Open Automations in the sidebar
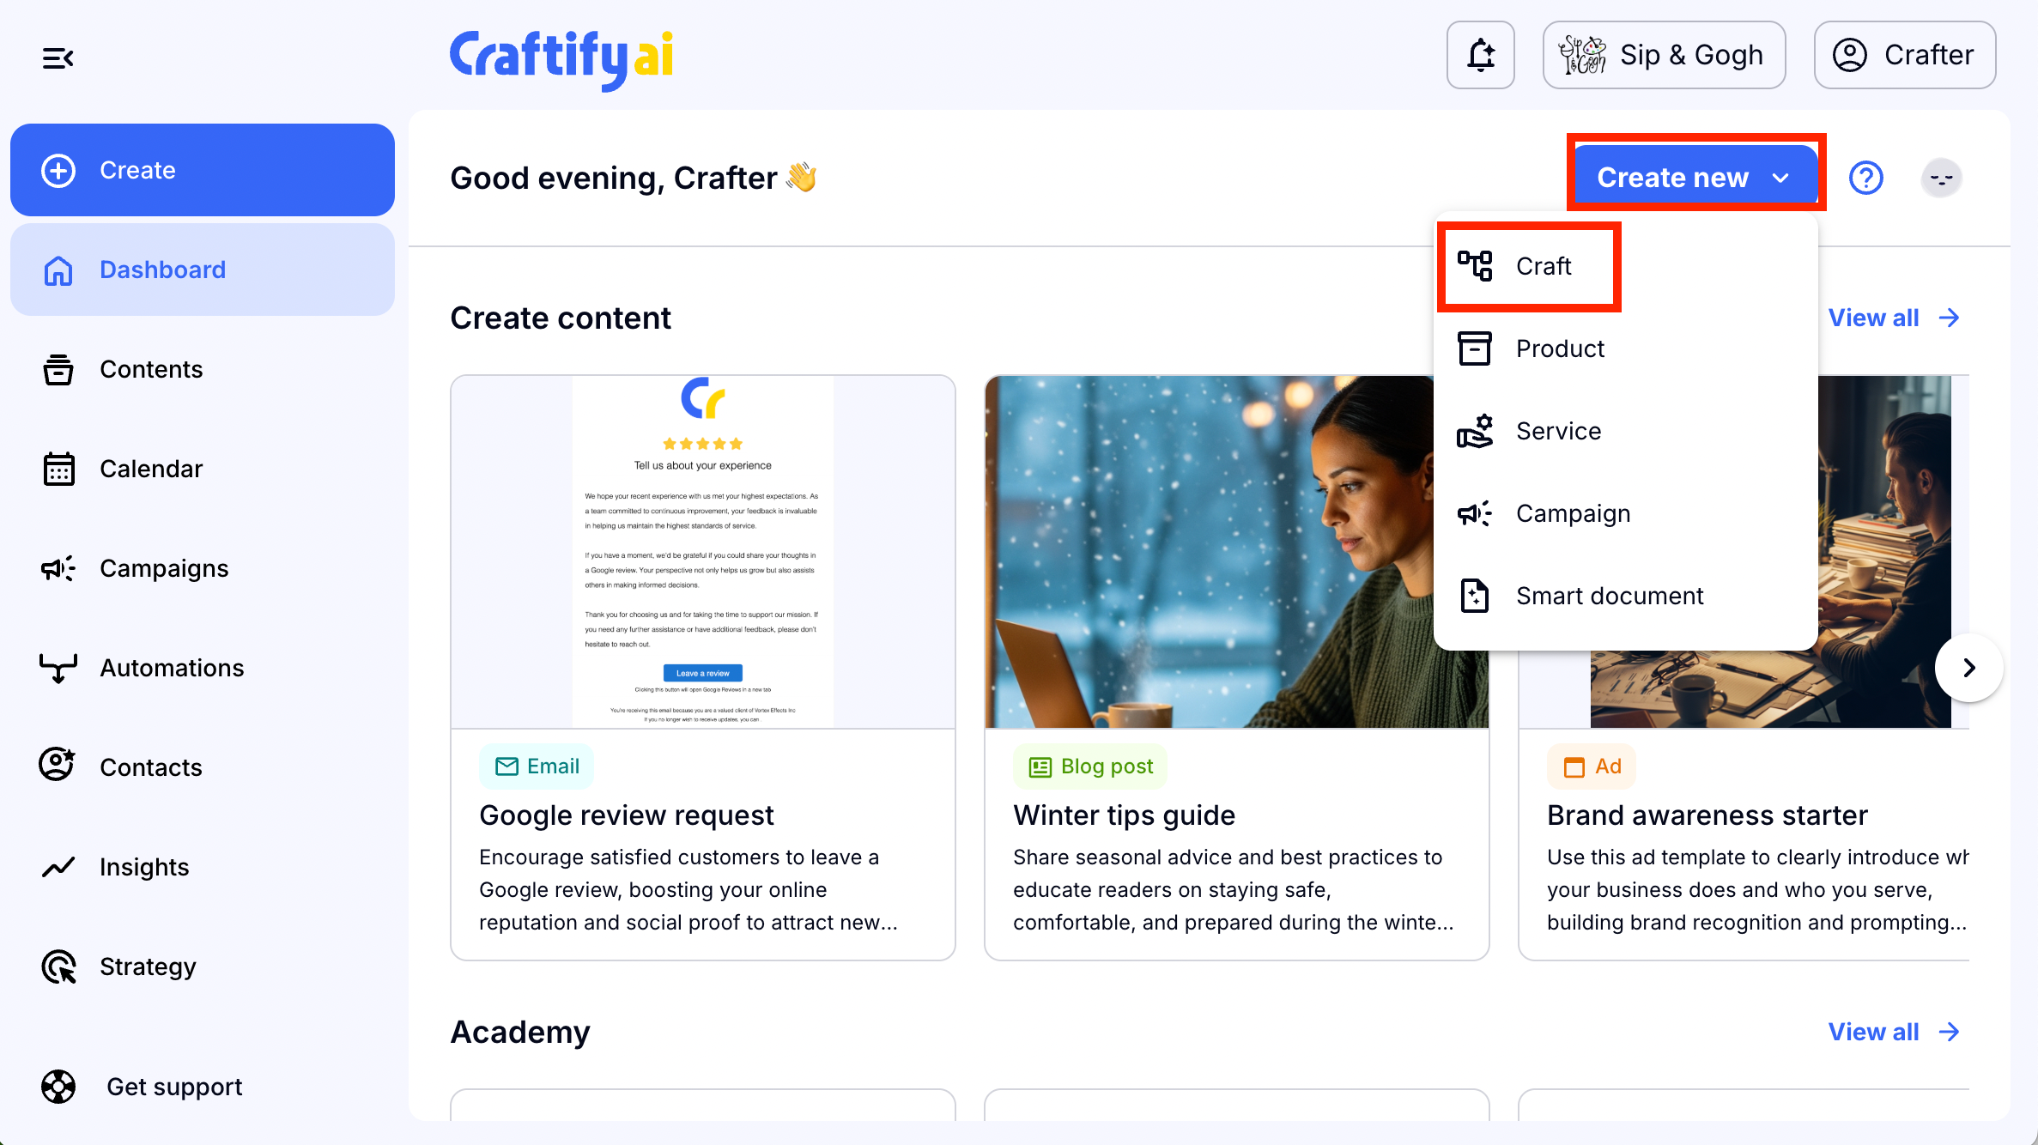 [172, 668]
